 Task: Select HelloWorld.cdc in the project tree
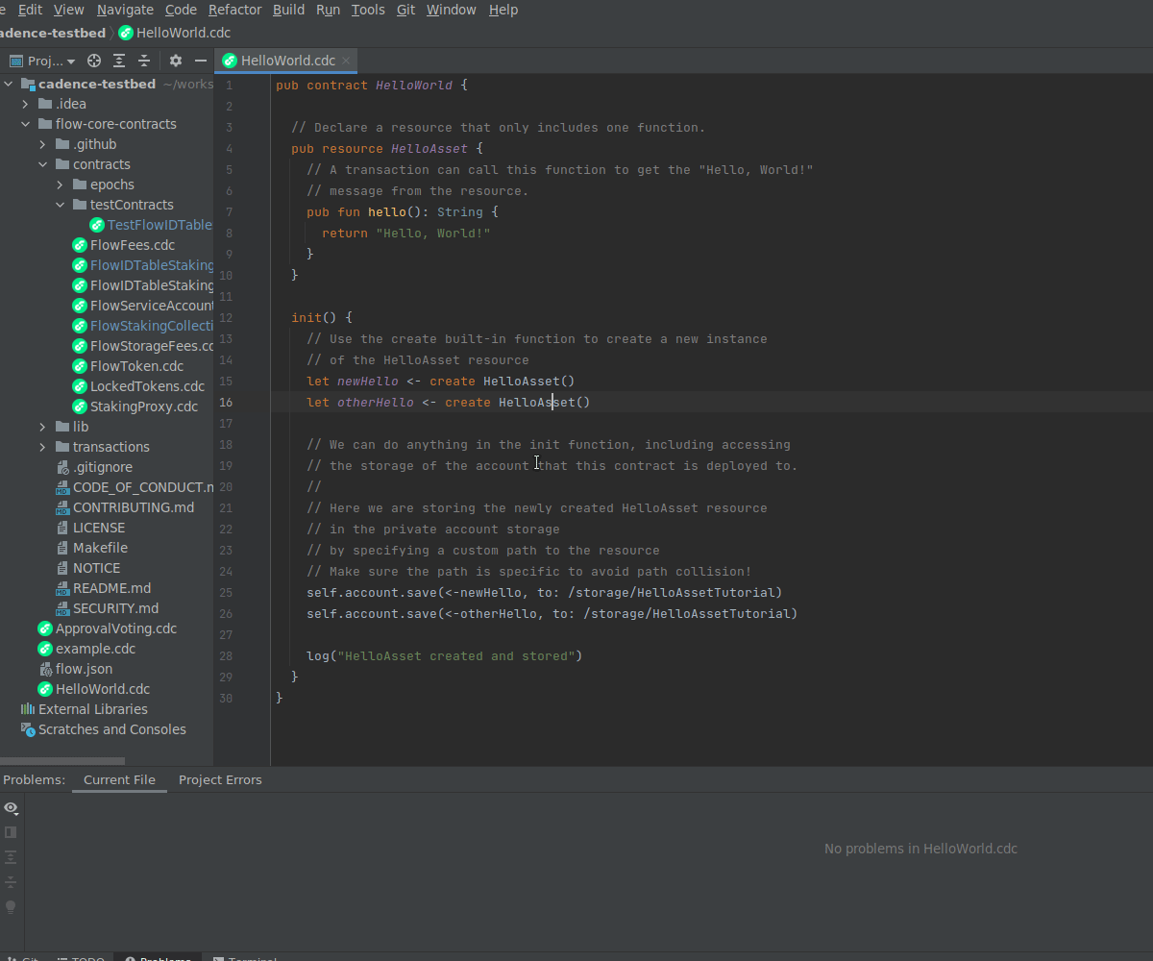pyautogui.click(x=103, y=689)
